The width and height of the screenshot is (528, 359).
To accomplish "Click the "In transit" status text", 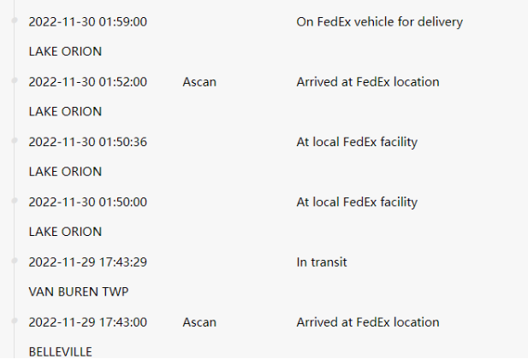I will click(x=322, y=262).
